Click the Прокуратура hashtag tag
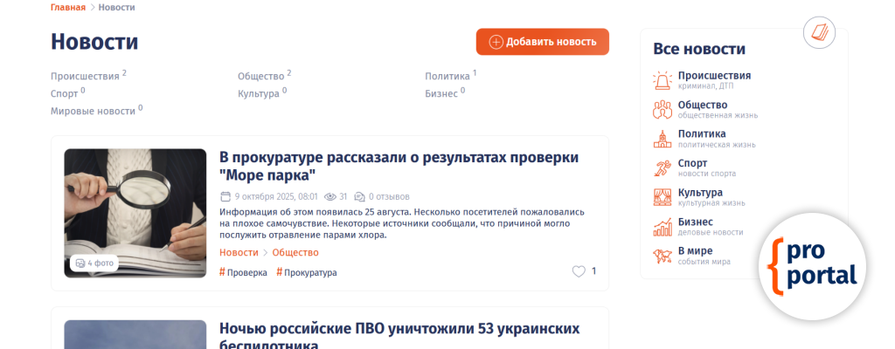Viewport: 895px width, 349px height. (x=307, y=272)
